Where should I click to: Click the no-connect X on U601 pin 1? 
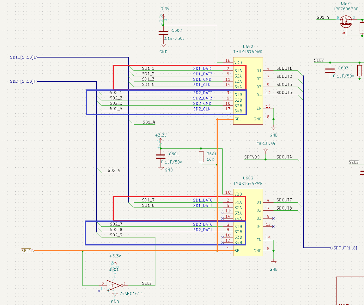click(x=99, y=291)
